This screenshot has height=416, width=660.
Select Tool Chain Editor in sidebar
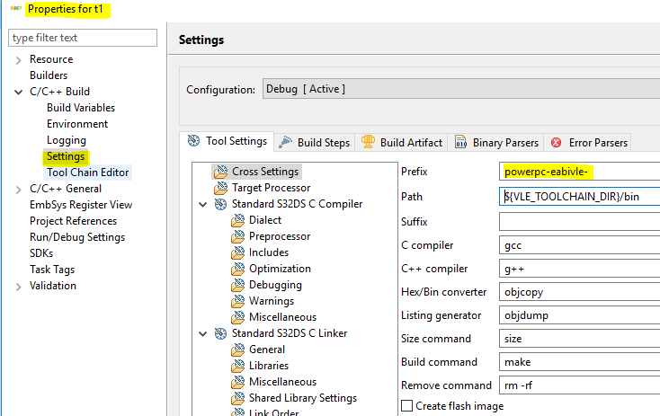pos(87,173)
